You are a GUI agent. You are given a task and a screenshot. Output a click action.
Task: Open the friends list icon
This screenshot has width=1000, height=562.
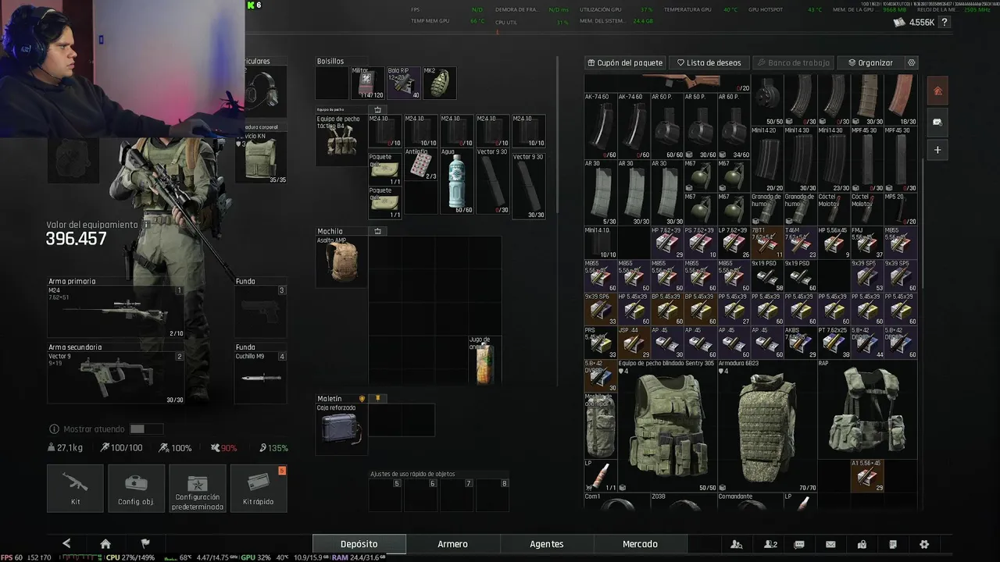(737, 544)
